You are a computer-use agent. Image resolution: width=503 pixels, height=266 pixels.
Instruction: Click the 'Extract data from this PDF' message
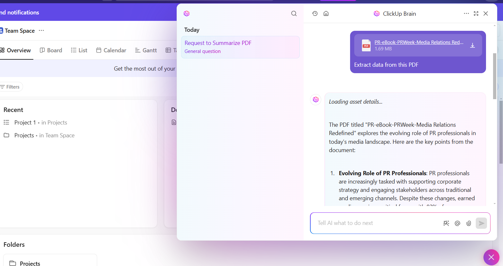coord(386,65)
